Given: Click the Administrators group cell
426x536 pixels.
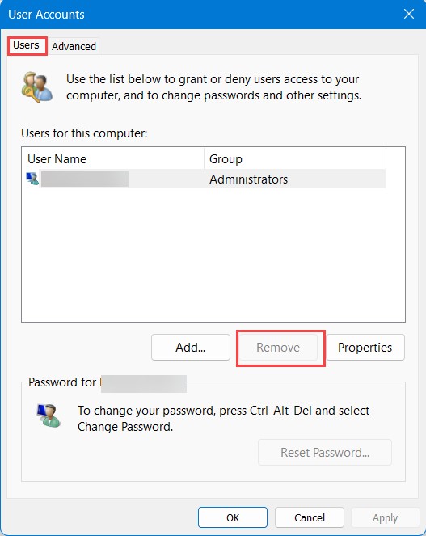Looking at the screenshot, I should (248, 179).
